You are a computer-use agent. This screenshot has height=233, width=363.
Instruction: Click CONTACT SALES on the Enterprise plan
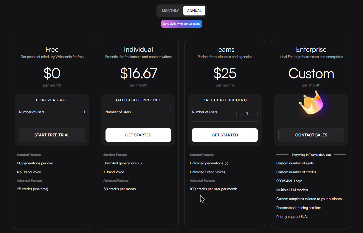(x=311, y=135)
